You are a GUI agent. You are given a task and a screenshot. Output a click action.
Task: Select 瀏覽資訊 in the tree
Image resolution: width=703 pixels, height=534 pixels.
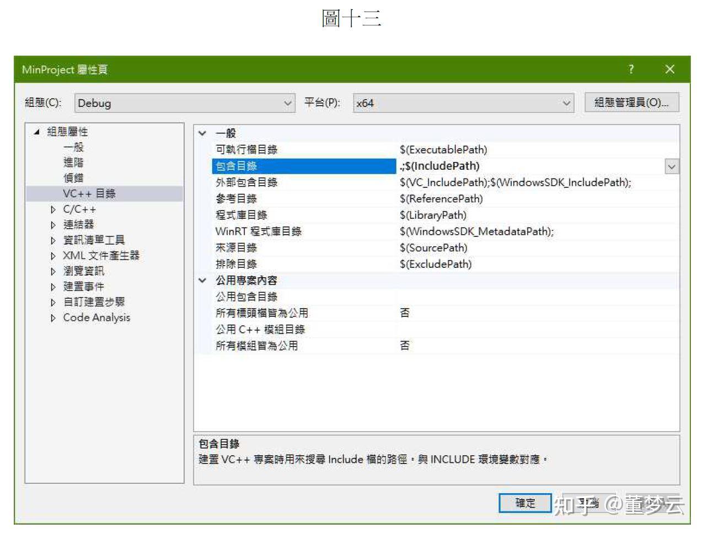(85, 271)
